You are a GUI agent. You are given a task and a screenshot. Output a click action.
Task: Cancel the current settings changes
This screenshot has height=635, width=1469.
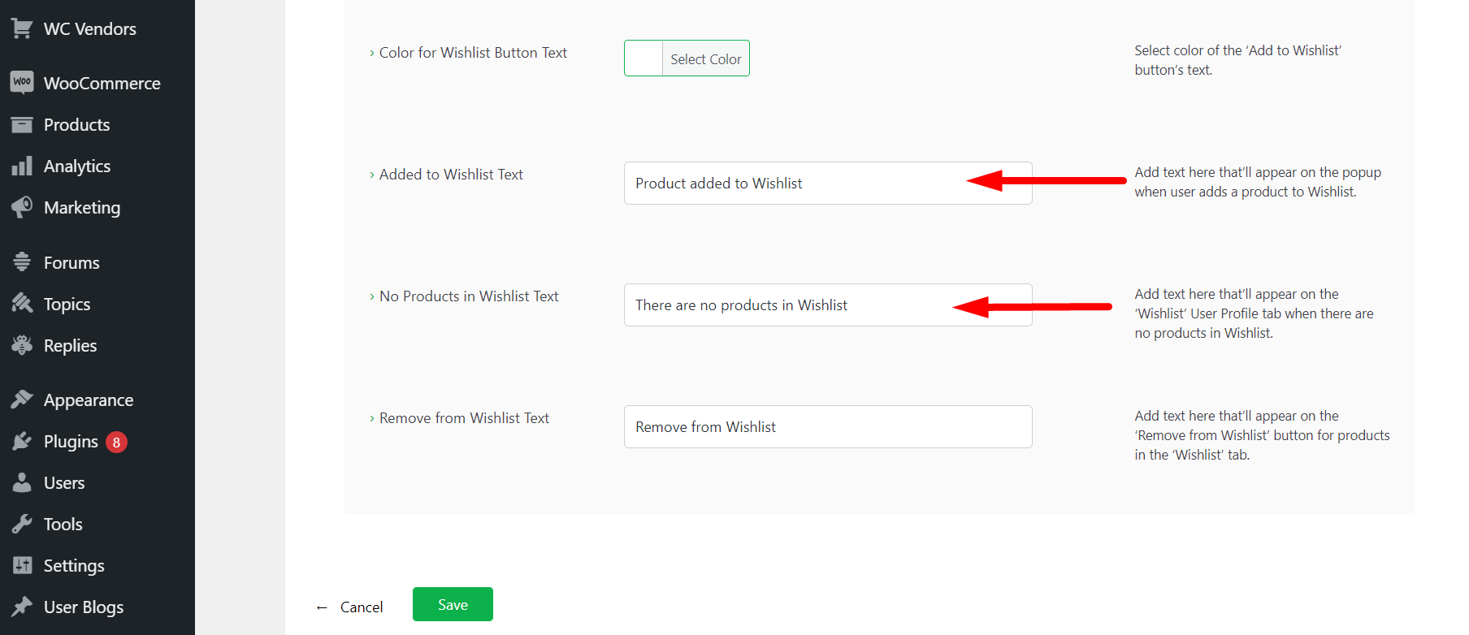pyautogui.click(x=362, y=607)
